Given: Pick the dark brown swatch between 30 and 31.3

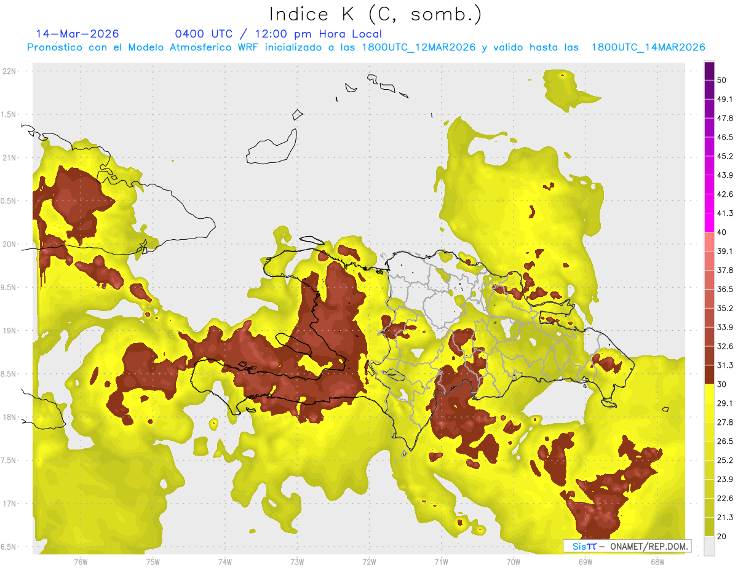Looking at the screenshot, I should [709, 374].
